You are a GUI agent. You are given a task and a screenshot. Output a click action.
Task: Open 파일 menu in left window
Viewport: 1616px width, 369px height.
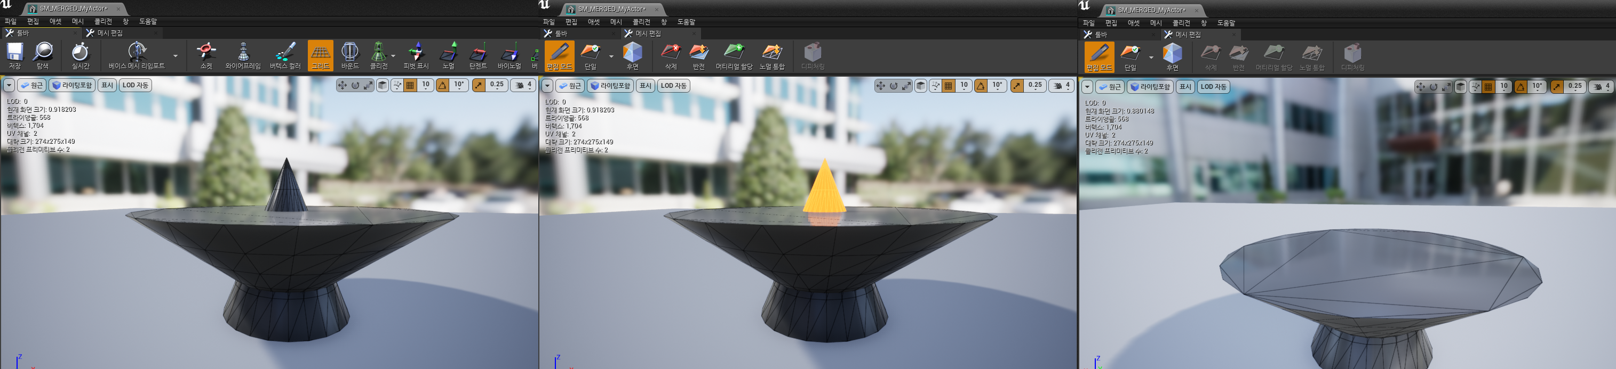(11, 21)
